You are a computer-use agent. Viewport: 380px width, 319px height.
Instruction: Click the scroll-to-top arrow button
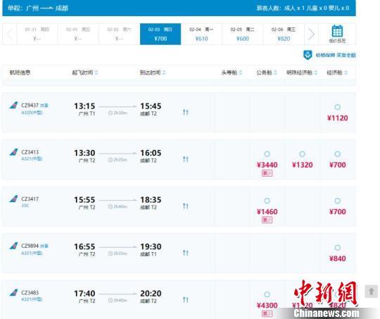[x=371, y=292]
